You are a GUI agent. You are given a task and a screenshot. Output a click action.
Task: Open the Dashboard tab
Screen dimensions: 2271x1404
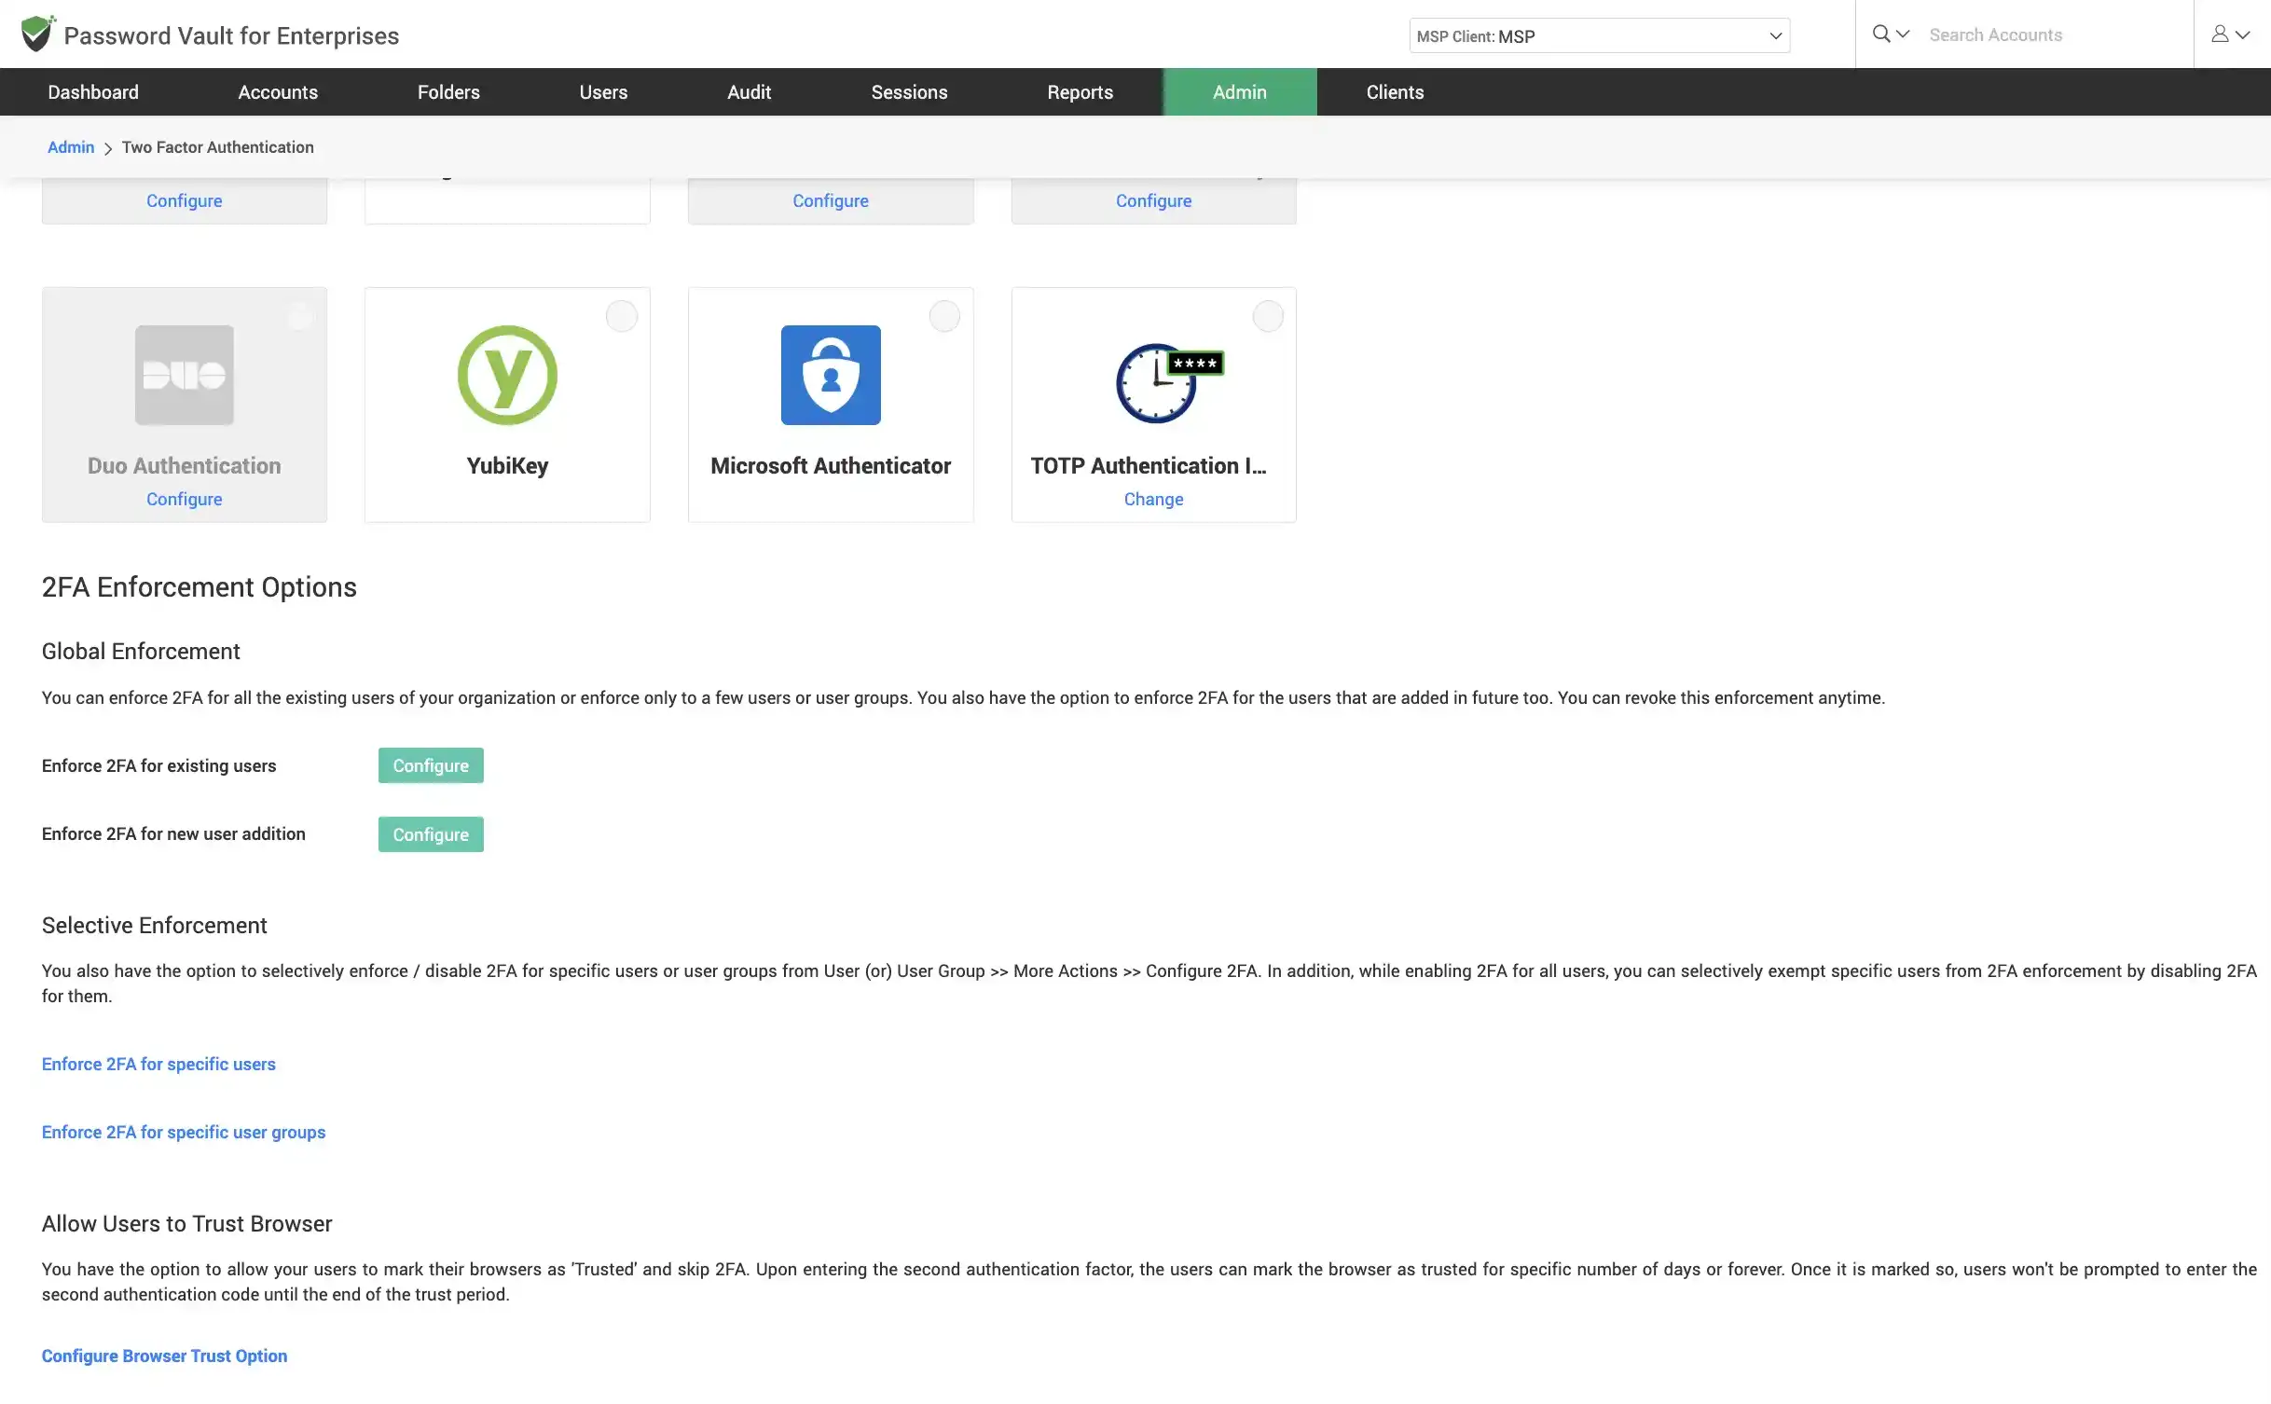click(x=93, y=91)
